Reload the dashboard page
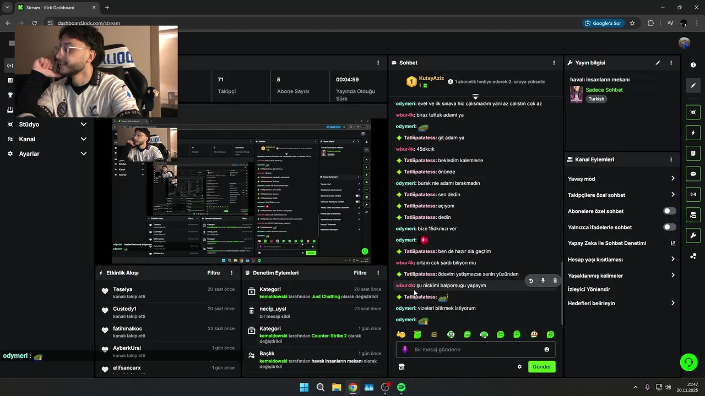The width and height of the screenshot is (705, 396). coord(34,23)
